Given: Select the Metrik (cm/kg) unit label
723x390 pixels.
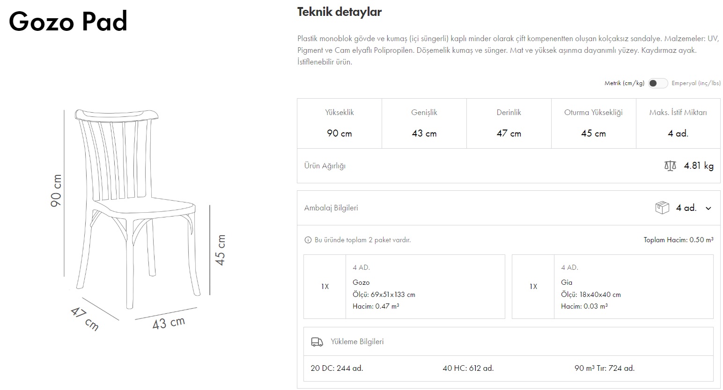Looking at the screenshot, I should pyautogui.click(x=624, y=83).
